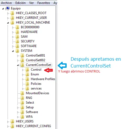
Task: Select the HKEY_CLASSES_ROOT folder icon
Action: [x=13, y=13]
